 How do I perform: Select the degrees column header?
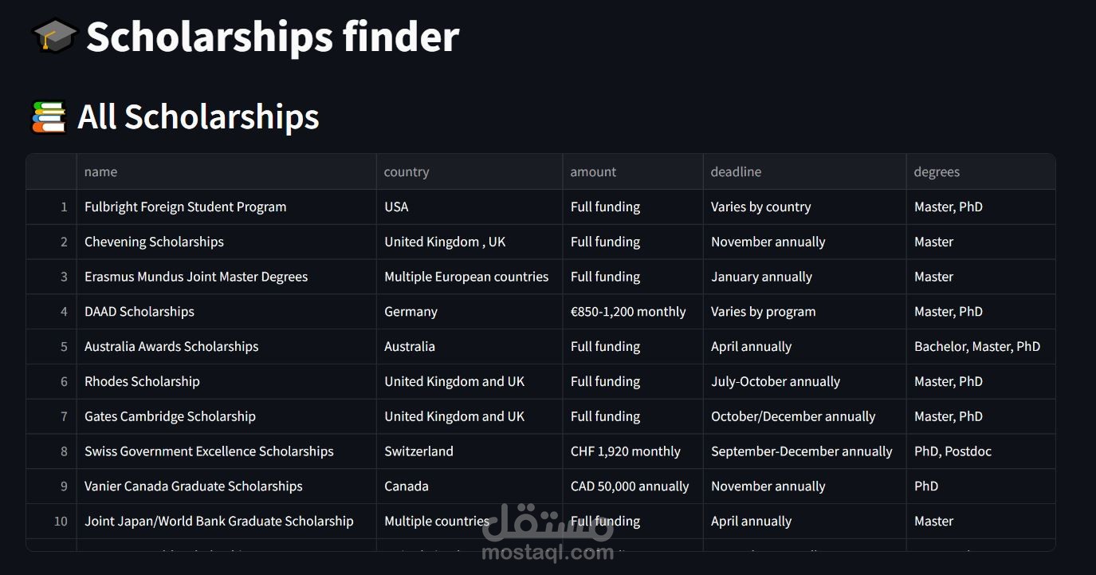[x=980, y=171]
